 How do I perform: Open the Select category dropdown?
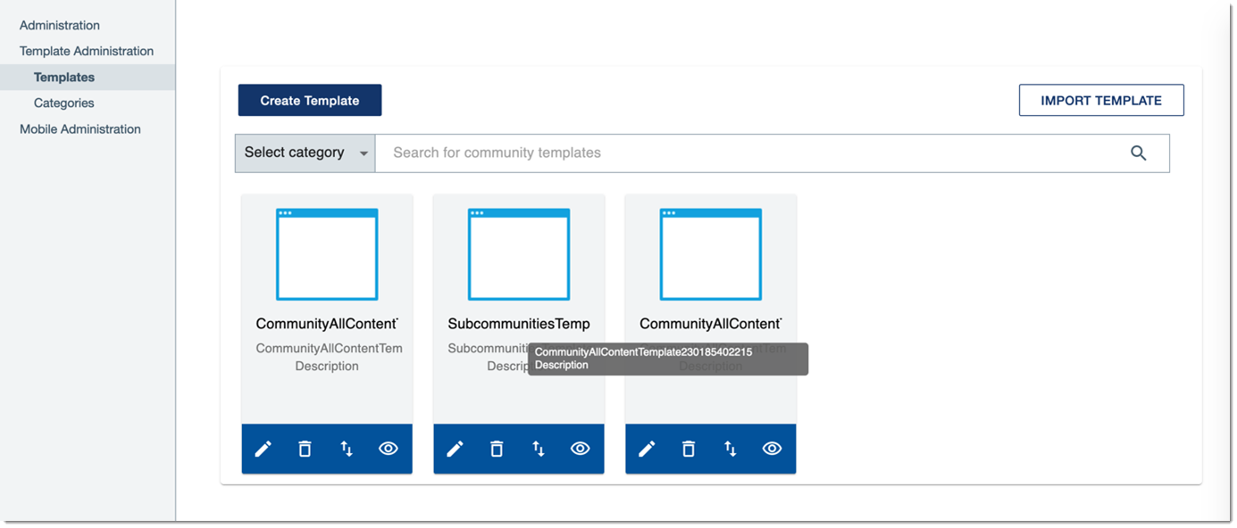(305, 153)
